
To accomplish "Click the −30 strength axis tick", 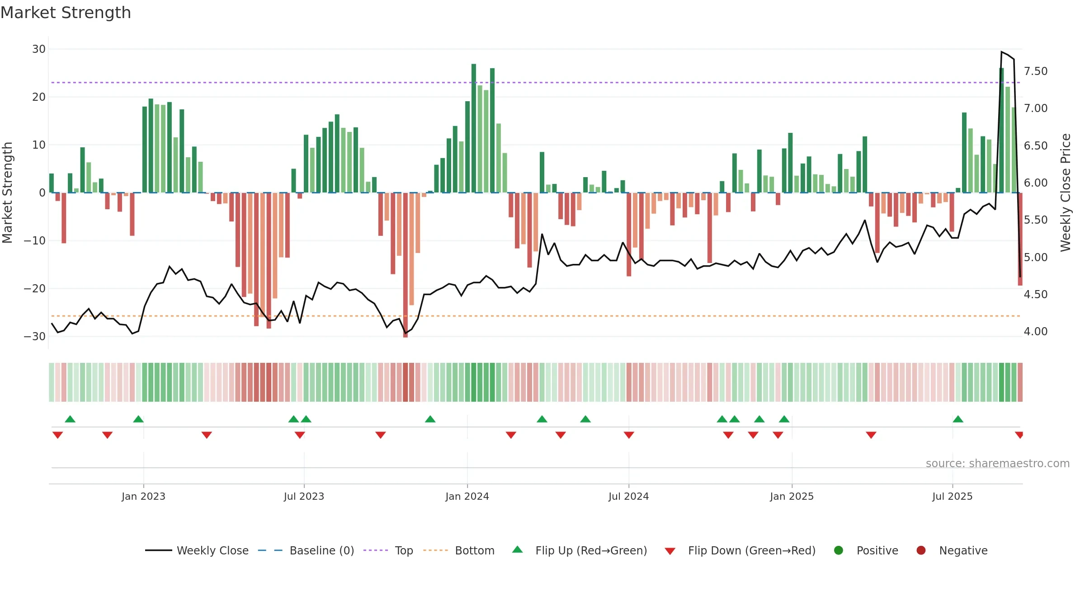I will point(35,337).
